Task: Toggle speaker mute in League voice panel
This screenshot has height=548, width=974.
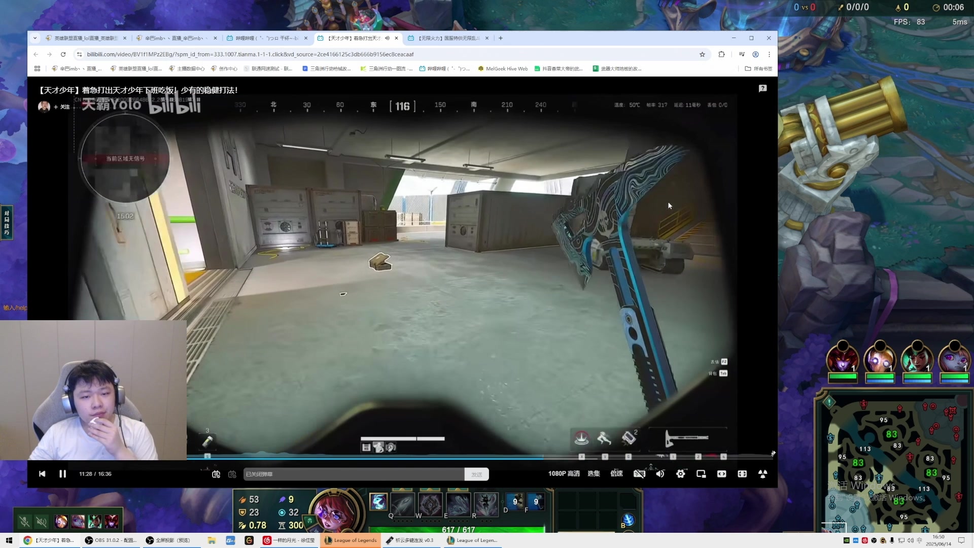Action: [42, 521]
